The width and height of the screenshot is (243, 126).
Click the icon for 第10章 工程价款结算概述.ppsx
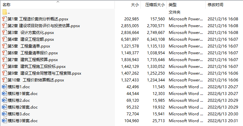click(x=4, y=80)
